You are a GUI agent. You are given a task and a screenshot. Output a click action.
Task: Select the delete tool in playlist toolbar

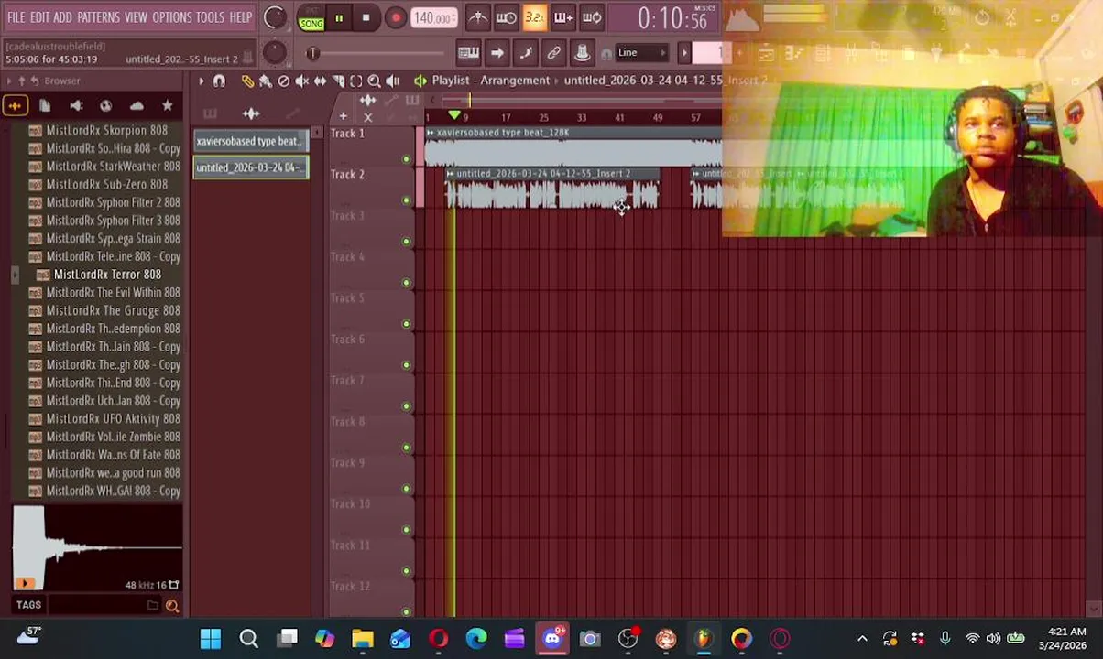pos(283,81)
